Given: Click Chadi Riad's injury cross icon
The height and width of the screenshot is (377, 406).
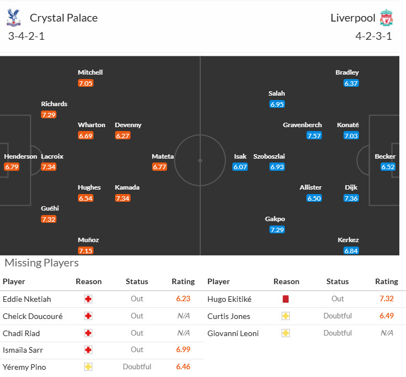Looking at the screenshot, I should [88, 333].
